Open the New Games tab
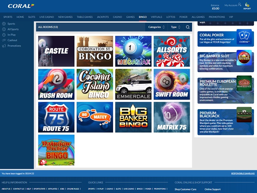The height and width of the screenshot is (193, 257). (65, 17)
